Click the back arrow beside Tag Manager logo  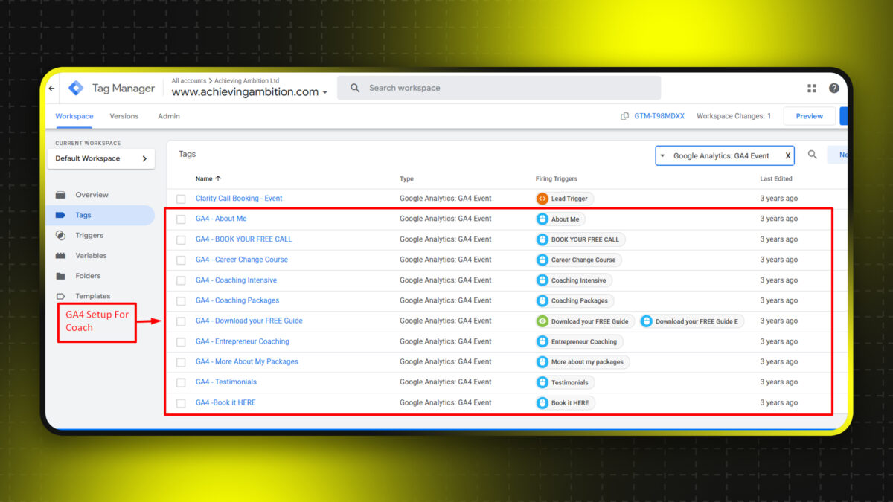[x=51, y=89]
